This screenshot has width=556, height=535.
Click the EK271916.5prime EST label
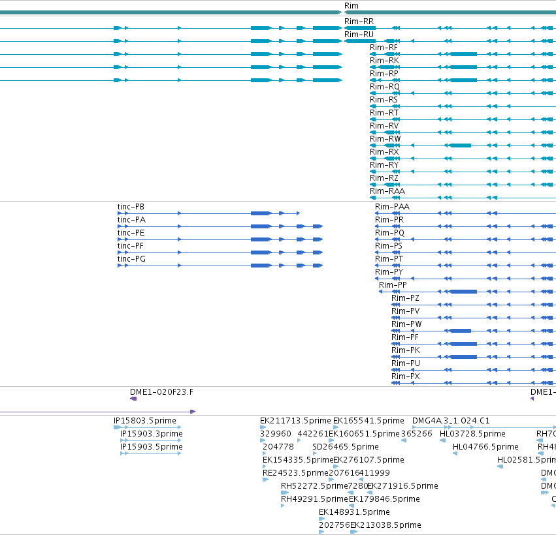[x=402, y=486]
